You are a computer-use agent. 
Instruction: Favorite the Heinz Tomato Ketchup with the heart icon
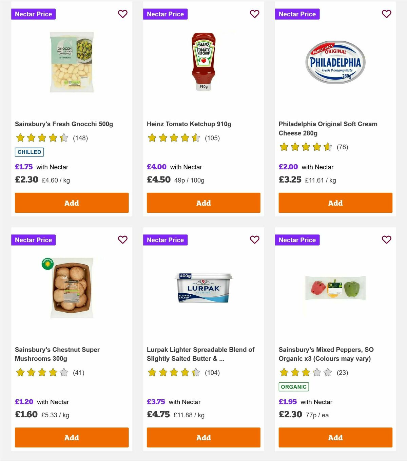pos(254,14)
